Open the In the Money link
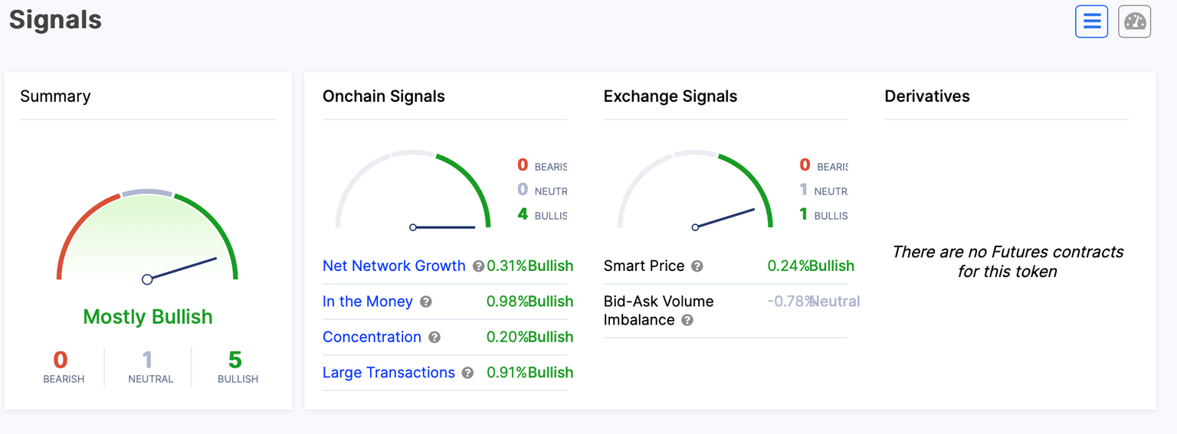Viewport: 1177px width, 434px height. pos(367,302)
